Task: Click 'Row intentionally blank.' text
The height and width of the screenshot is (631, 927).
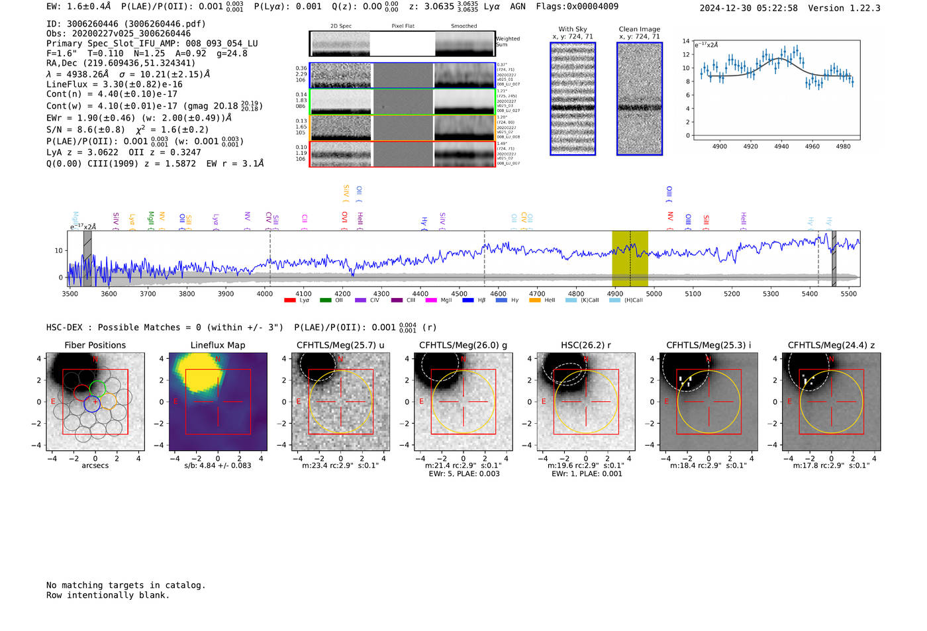Action: coord(108,595)
